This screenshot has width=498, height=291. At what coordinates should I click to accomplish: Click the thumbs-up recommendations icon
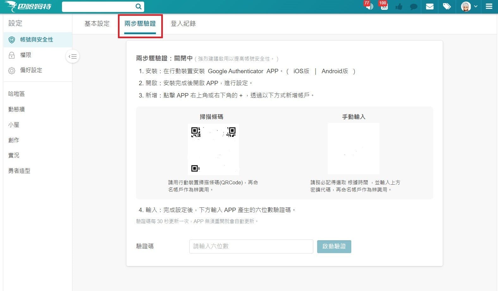tap(399, 6)
